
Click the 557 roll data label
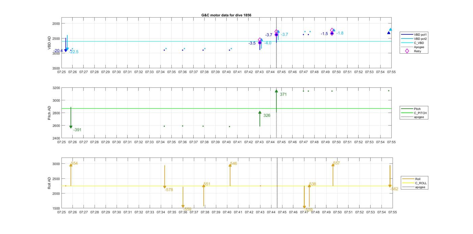click(337, 163)
